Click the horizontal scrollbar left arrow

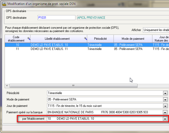click(x=7, y=86)
